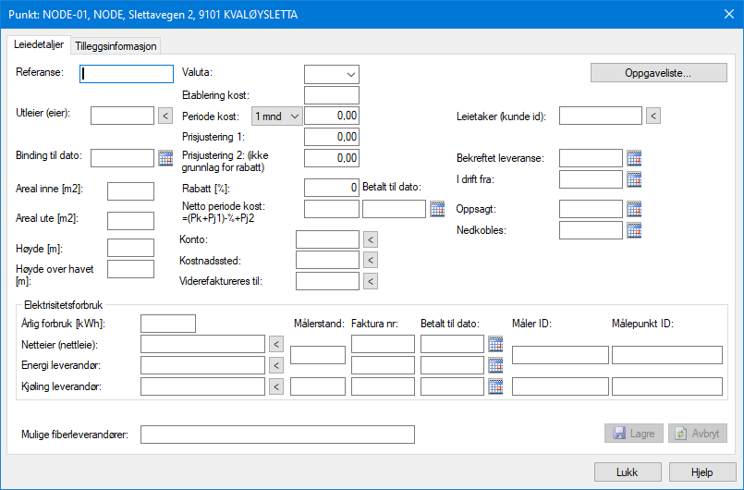
Task: Open calendar beside Netto periode kost Betalt til dato
Action: click(437, 209)
